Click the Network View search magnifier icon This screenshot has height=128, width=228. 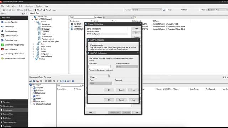[x=135, y=17]
